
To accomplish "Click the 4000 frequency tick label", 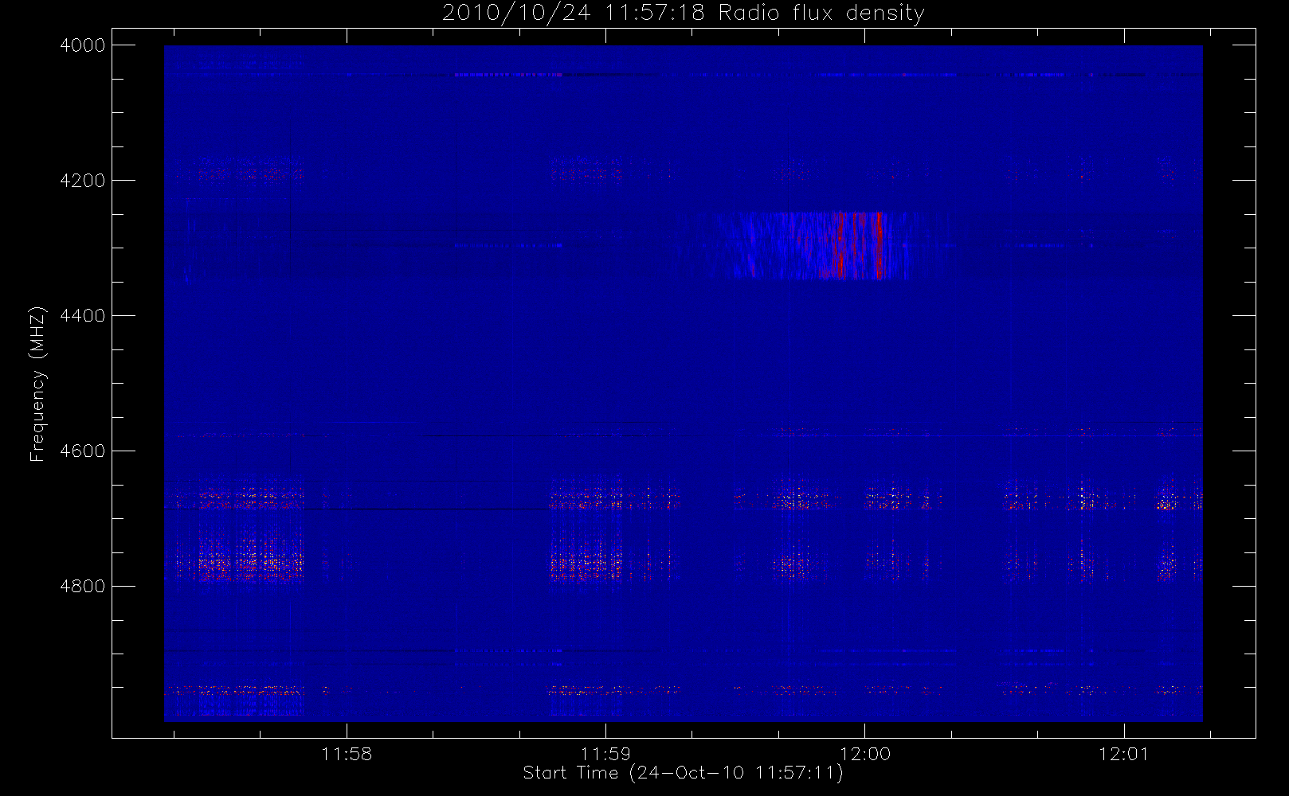I will pyautogui.click(x=83, y=45).
